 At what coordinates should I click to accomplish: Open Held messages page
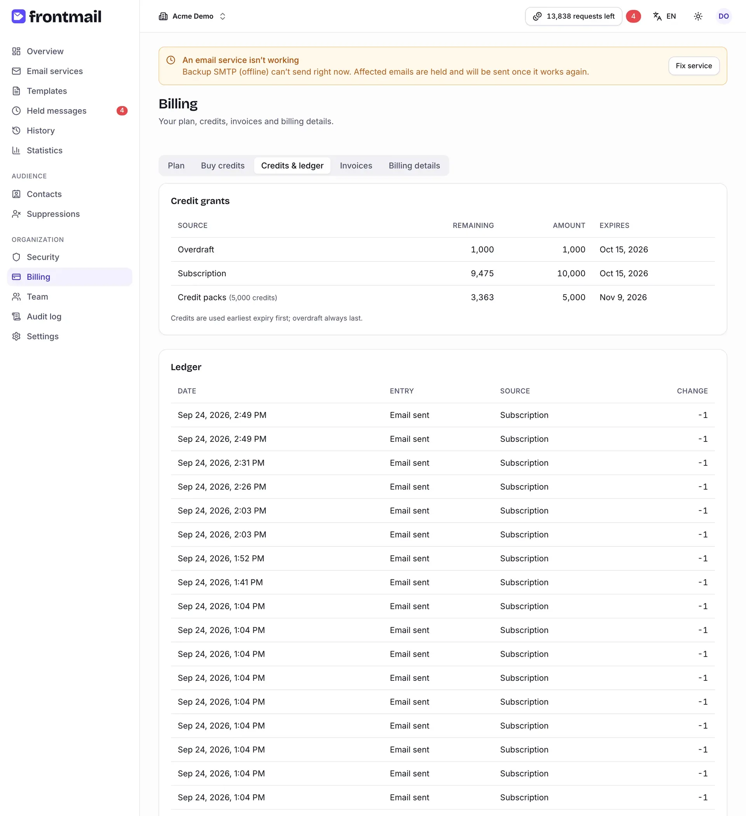click(70, 111)
